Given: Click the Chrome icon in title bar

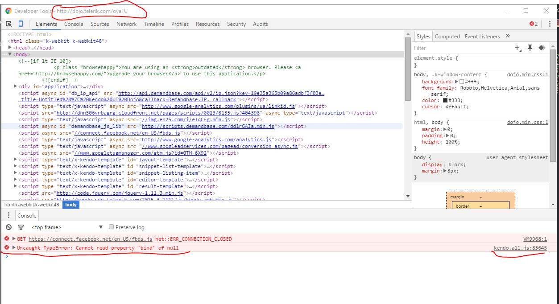Looking at the screenshot, I should point(8,11).
